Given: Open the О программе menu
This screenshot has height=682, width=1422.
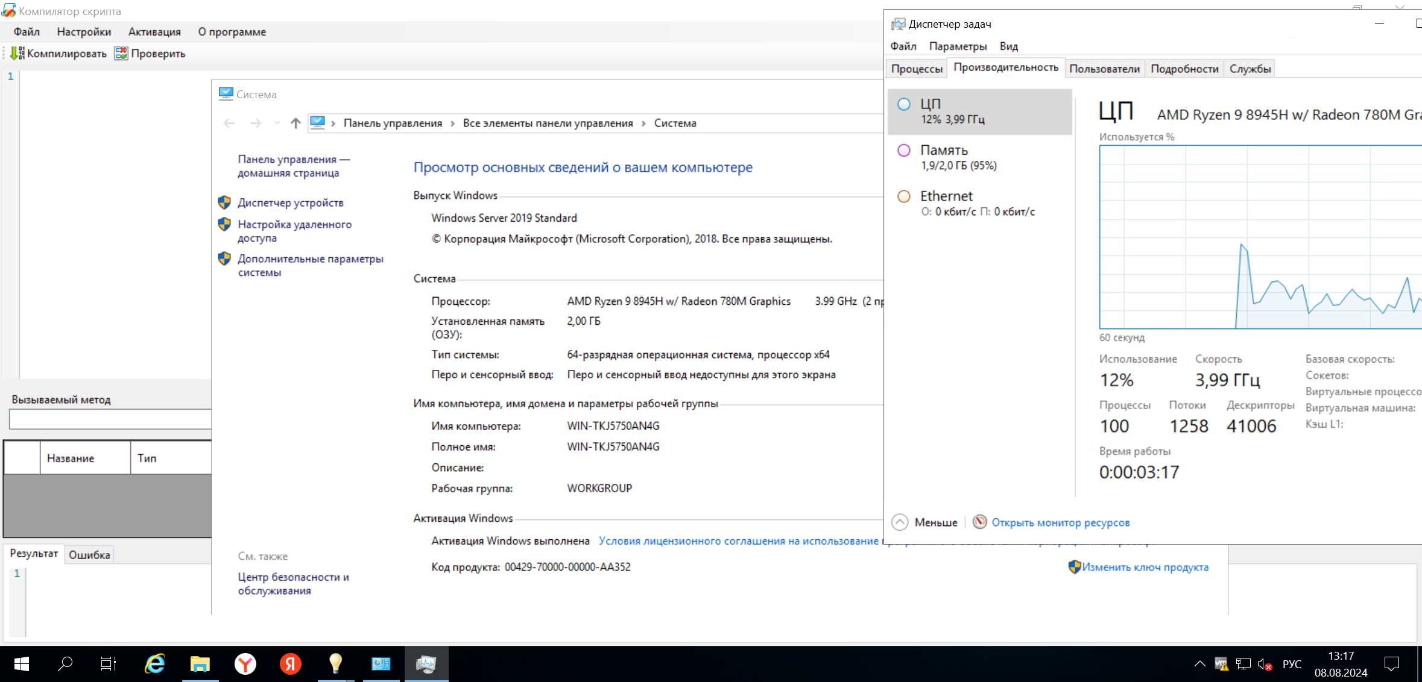Looking at the screenshot, I should click(232, 32).
